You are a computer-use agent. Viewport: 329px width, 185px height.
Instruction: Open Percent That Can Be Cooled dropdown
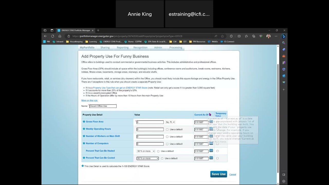point(148,158)
